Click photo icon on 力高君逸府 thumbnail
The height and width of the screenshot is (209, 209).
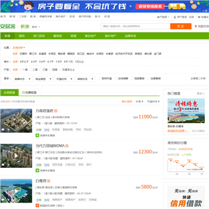(3, 129)
